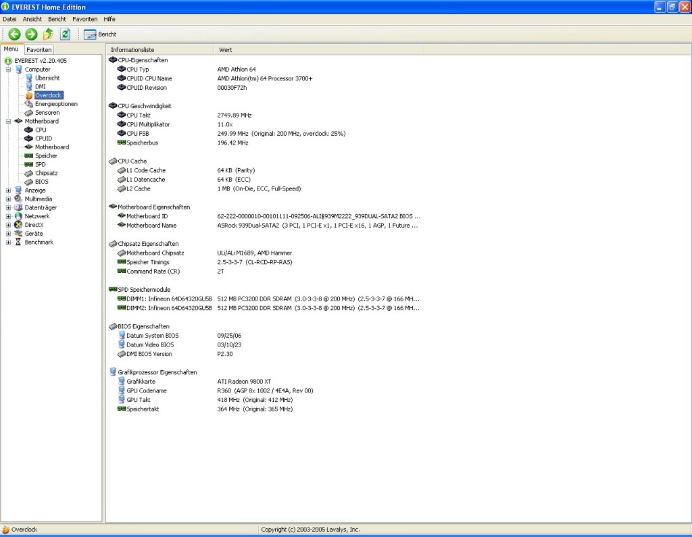Click the Anzeige monitor icon
Screen dimensions: 692x537
[18, 190]
